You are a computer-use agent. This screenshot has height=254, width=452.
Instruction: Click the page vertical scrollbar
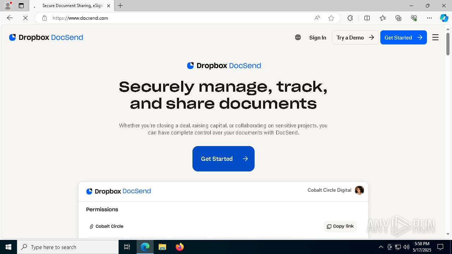pyautogui.click(x=448, y=44)
